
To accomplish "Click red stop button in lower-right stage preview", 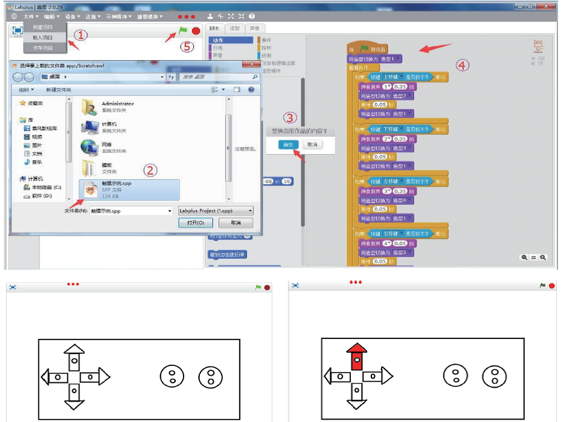I will (552, 285).
